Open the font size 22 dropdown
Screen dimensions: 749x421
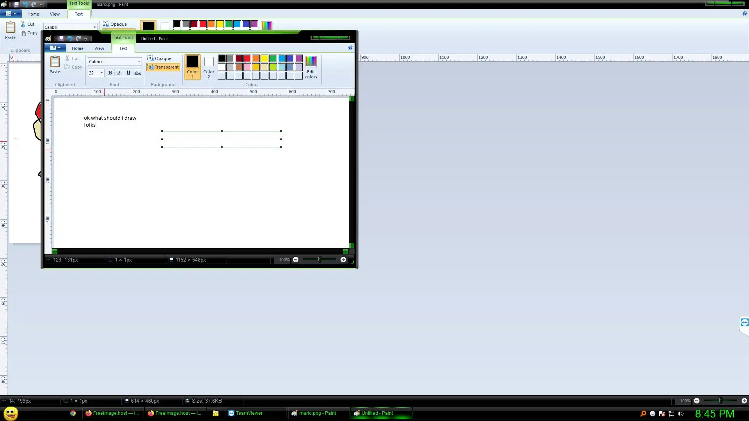click(x=101, y=73)
